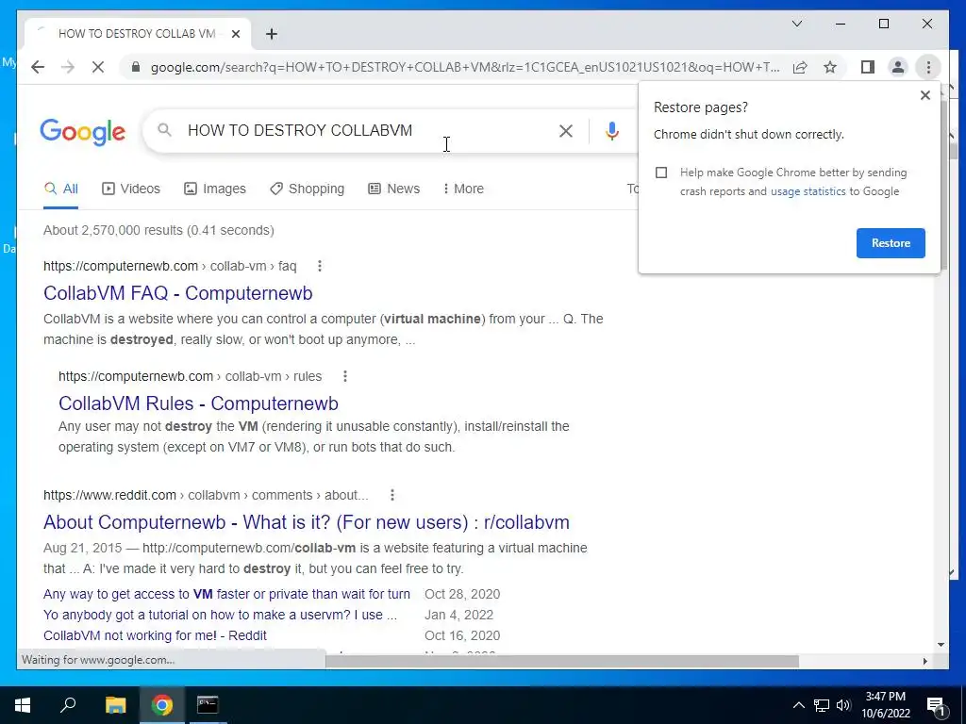The image size is (966, 724).
Task: Open the notification center icon
Action: click(936, 705)
